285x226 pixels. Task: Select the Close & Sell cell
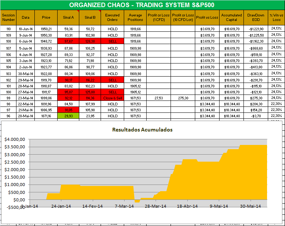pos(112,98)
